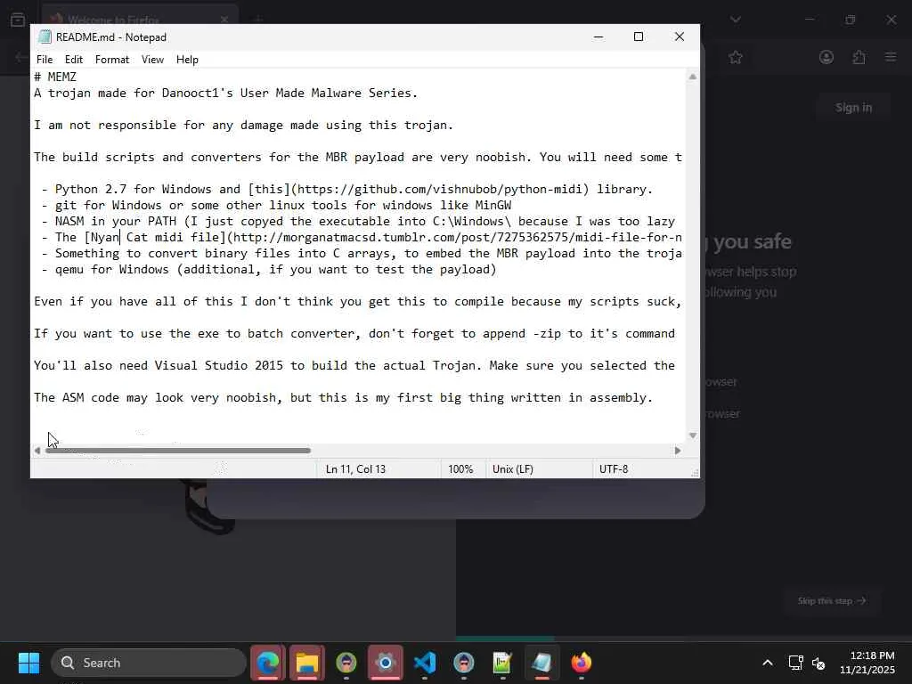Open the Firefox account icon
Viewport: 912px width, 684px height.
click(x=826, y=57)
